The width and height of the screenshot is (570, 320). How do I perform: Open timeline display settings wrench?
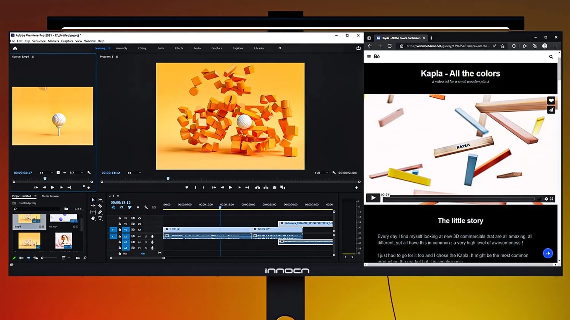[146, 207]
